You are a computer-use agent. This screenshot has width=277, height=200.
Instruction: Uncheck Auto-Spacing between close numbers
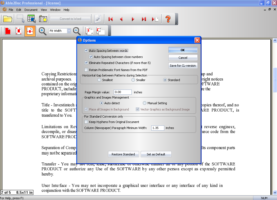coord(91,57)
